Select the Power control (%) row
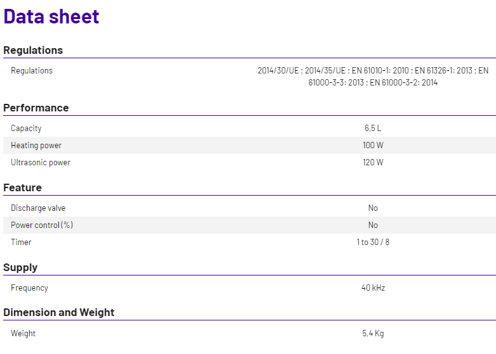496x354 pixels. (x=249, y=225)
